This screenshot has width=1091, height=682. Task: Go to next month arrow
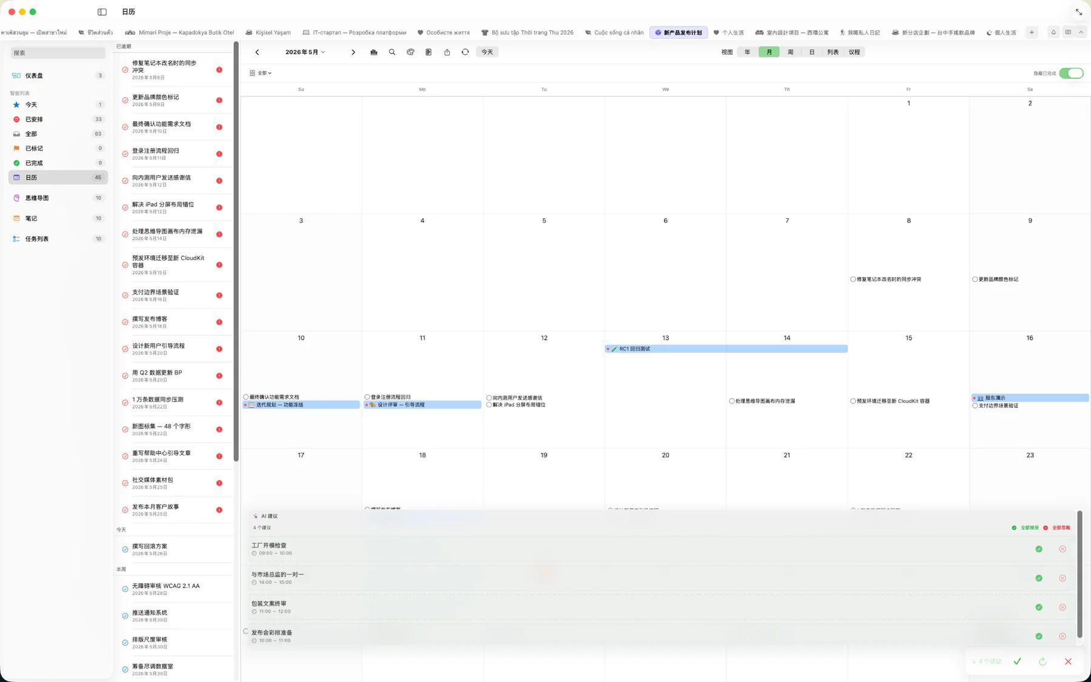[x=353, y=52]
